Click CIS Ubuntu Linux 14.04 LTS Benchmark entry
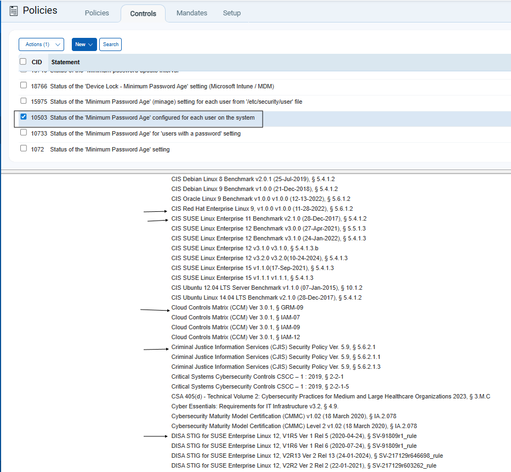 266,298
